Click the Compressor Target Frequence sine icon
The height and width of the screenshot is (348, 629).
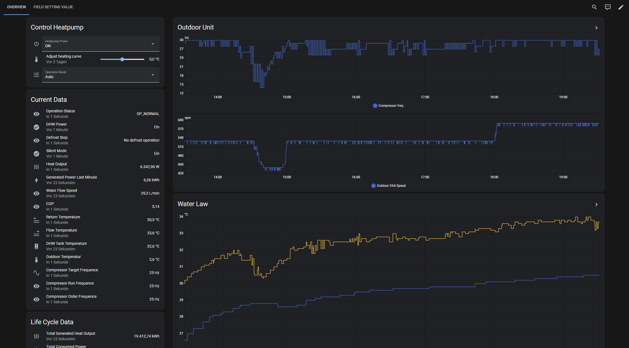36,273
